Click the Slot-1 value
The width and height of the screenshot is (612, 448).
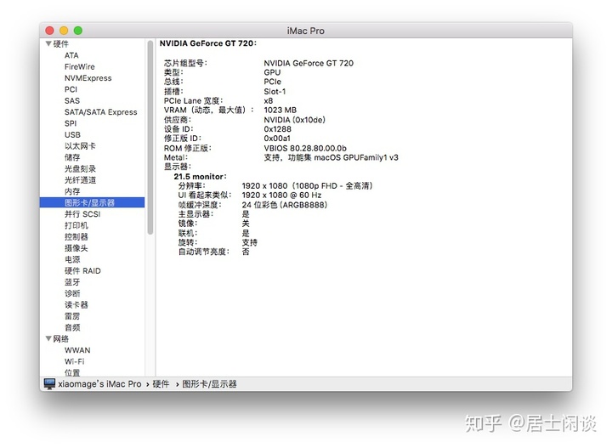[x=275, y=91]
